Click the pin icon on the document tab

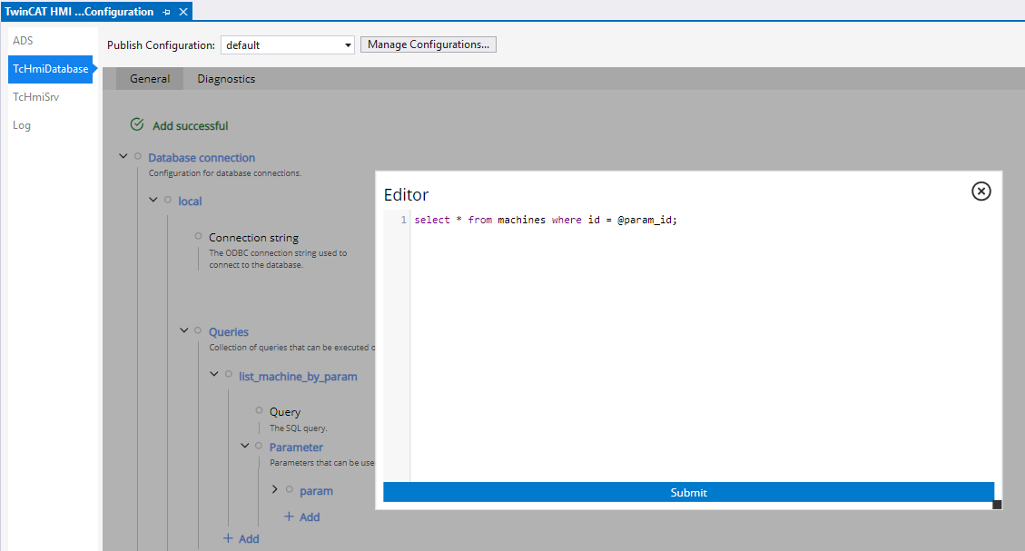click(166, 12)
